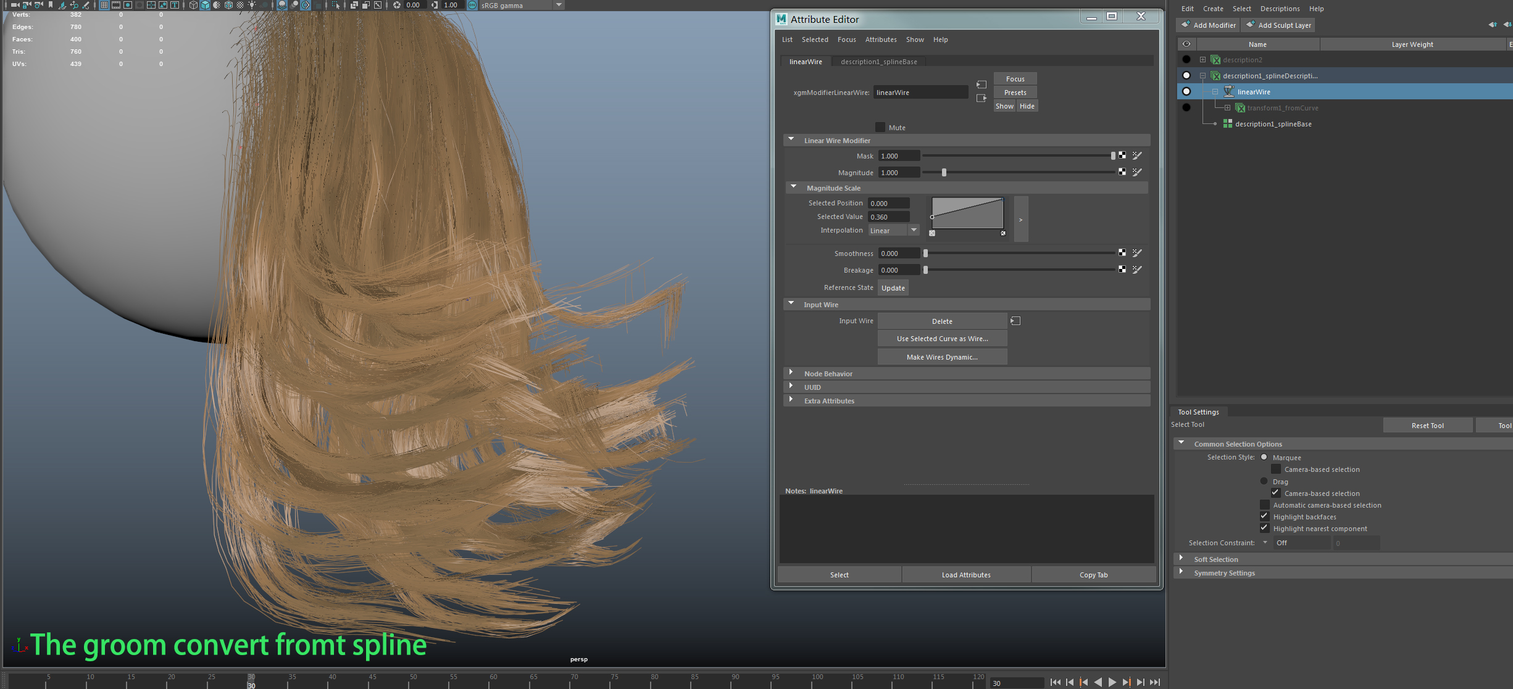Click the go to start of playback button
This screenshot has width=1513, height=689.
point(1056,682)
